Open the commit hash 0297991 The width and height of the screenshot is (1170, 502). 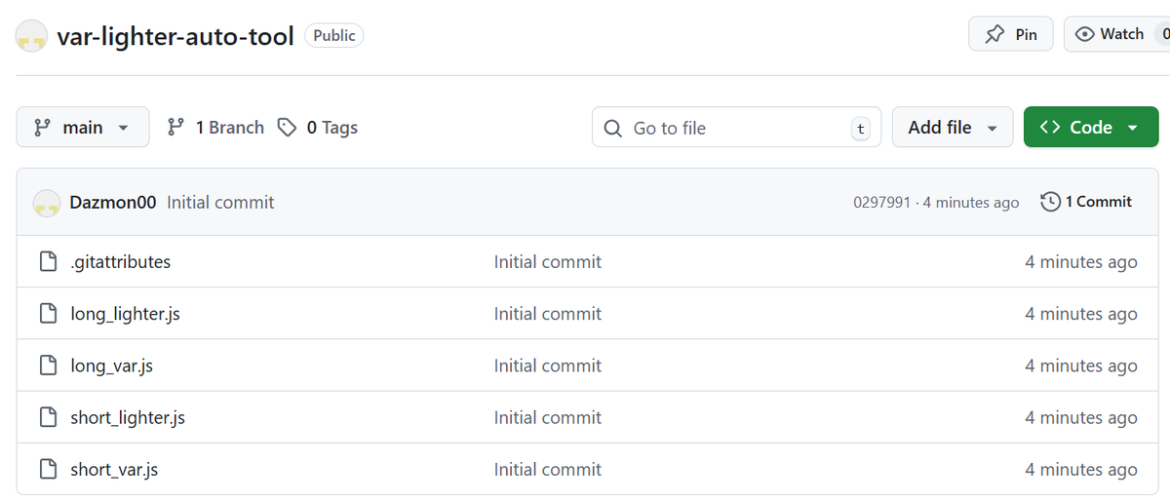coord(881,203)
